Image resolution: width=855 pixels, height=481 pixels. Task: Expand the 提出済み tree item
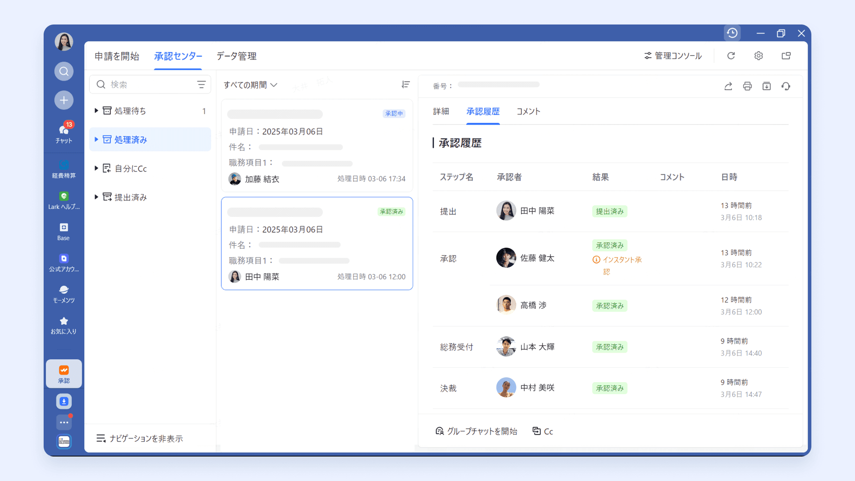(x=96, y=197)
